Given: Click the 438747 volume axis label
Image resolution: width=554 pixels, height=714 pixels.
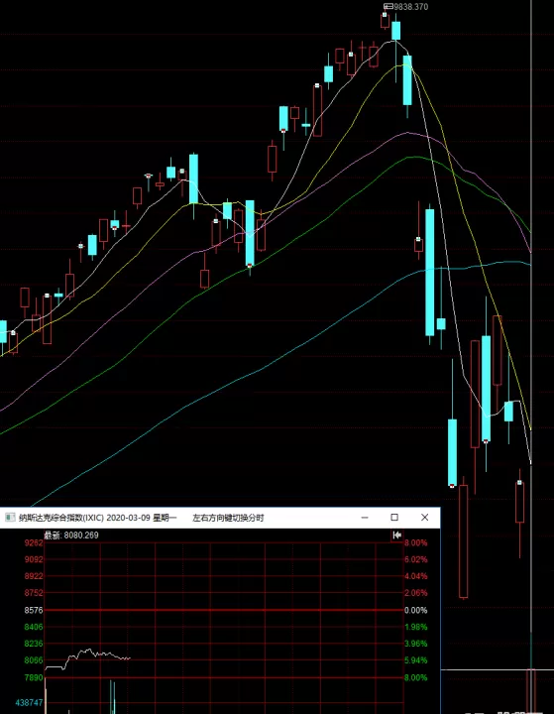Looking at the screenshot, I should (x=29, y=703).
